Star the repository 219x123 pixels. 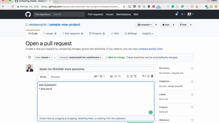tap(166, 25)
